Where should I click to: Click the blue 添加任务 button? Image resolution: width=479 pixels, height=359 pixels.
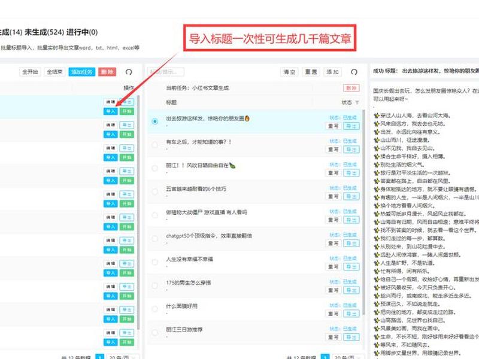tap(82, 72)
